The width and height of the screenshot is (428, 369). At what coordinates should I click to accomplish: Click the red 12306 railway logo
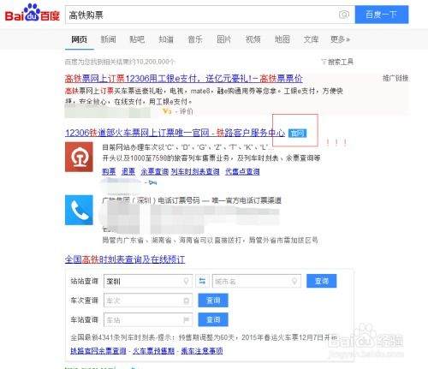(79, 157)
